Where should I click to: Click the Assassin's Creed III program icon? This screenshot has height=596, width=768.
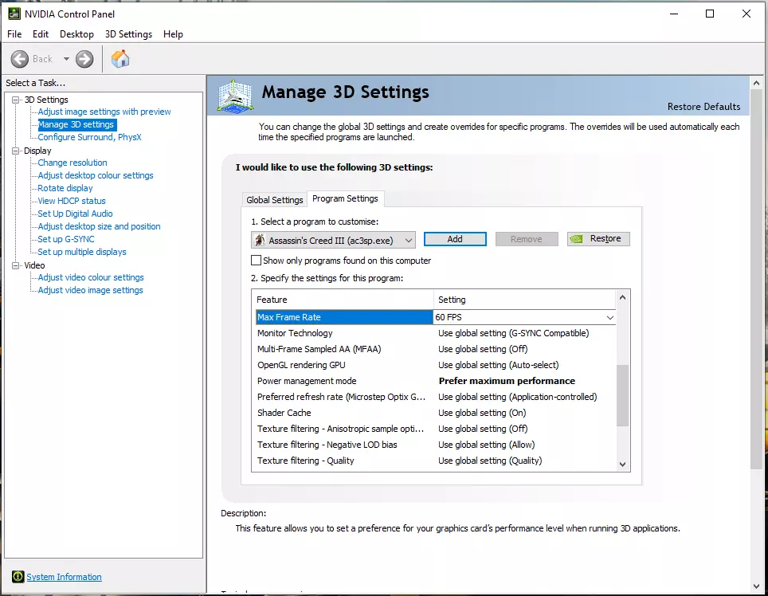tap(259, 240)
